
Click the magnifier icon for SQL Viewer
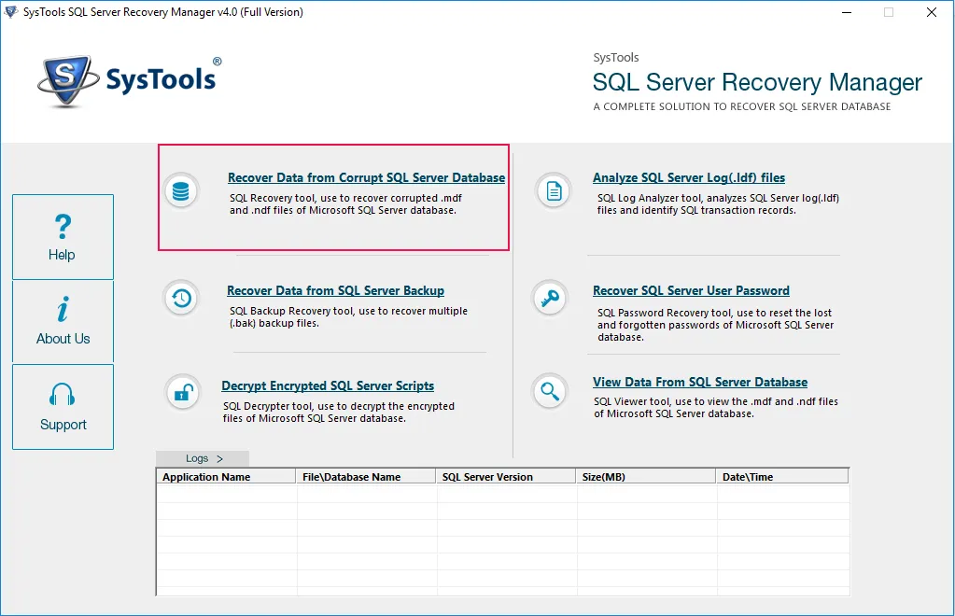[550, 390]
